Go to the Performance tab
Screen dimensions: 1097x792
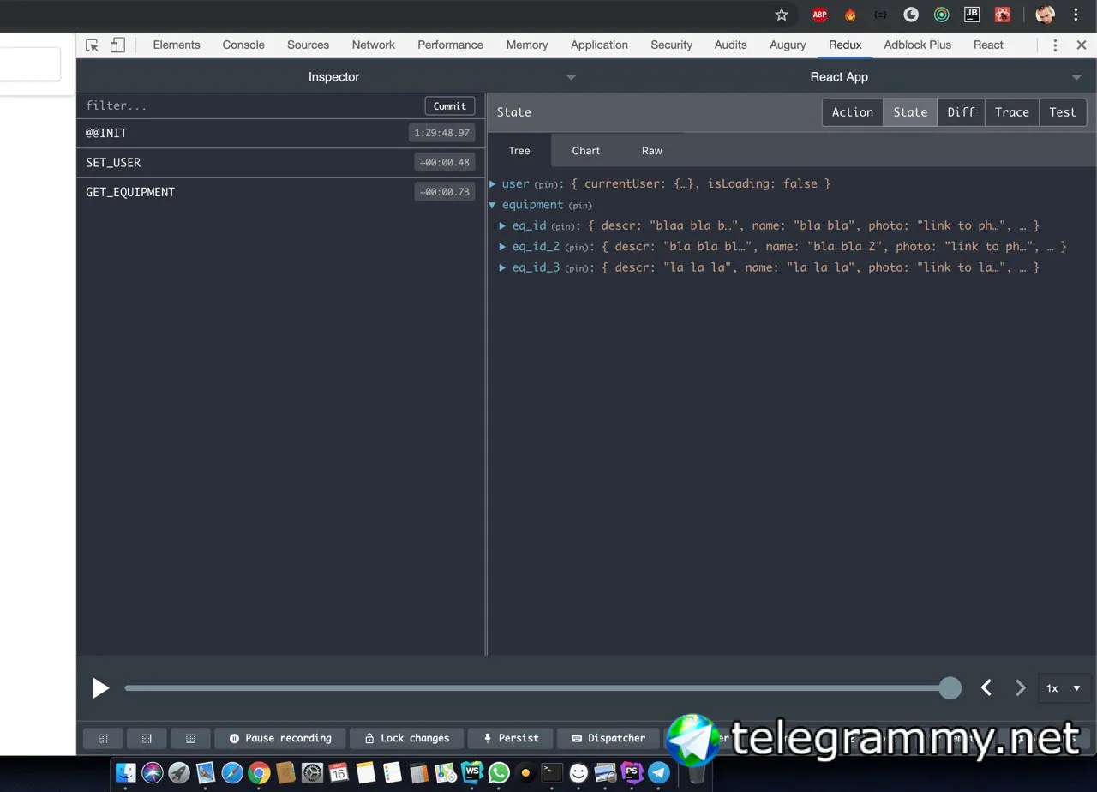450,45
